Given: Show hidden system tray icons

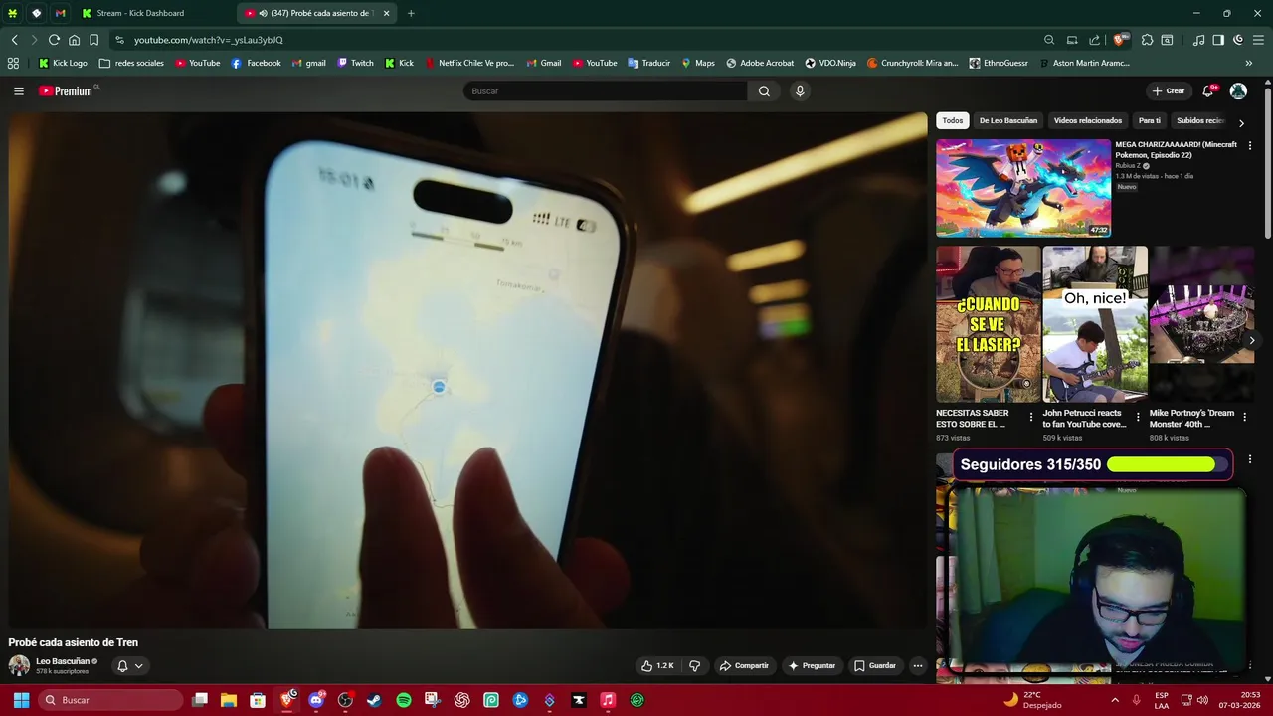Looking at the screenshot, I should [x=1115, y=700].
